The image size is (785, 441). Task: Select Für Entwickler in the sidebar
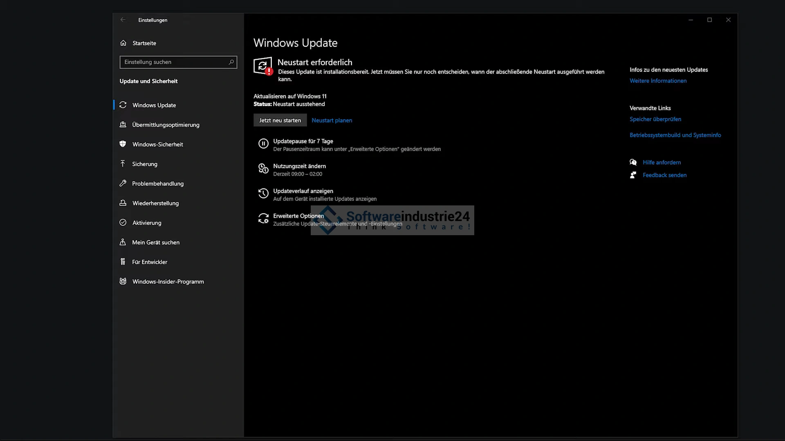coord(150,262)
